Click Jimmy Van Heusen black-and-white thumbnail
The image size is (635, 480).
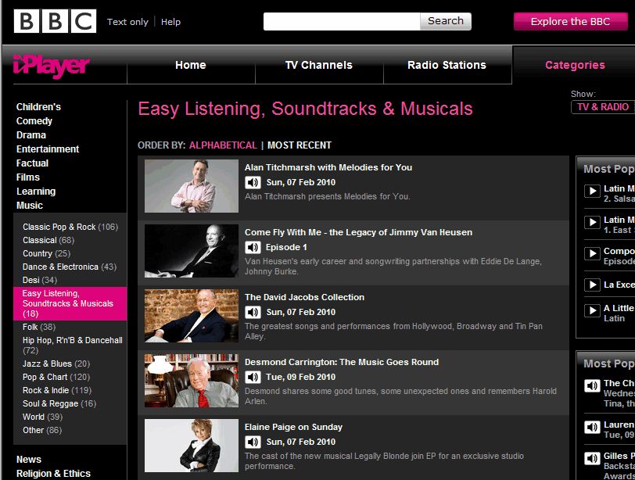coord(192,251)
